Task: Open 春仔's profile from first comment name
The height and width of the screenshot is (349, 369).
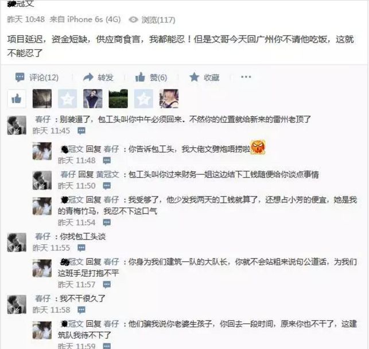Action: [x=42, y=119]
